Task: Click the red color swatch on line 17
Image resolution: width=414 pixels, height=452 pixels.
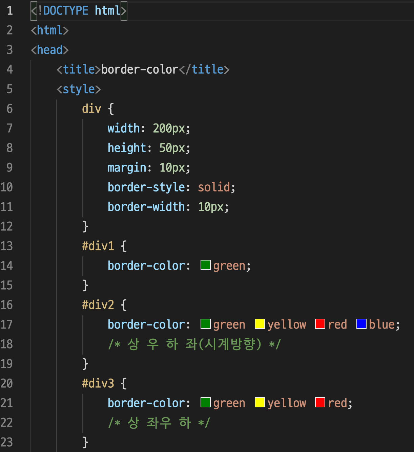Action: (320, 324)
